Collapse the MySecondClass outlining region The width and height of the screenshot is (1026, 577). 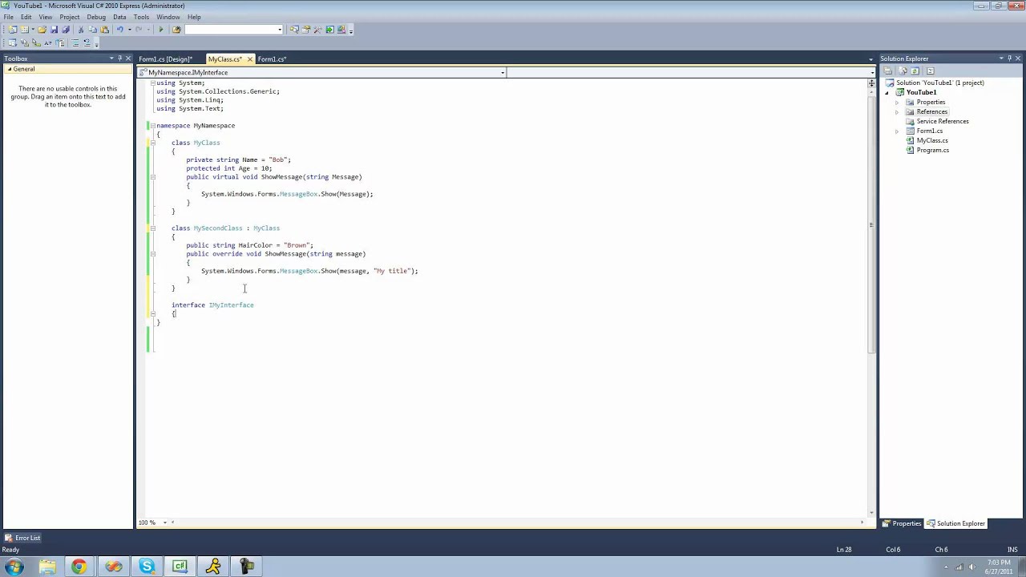coord(152,228)
